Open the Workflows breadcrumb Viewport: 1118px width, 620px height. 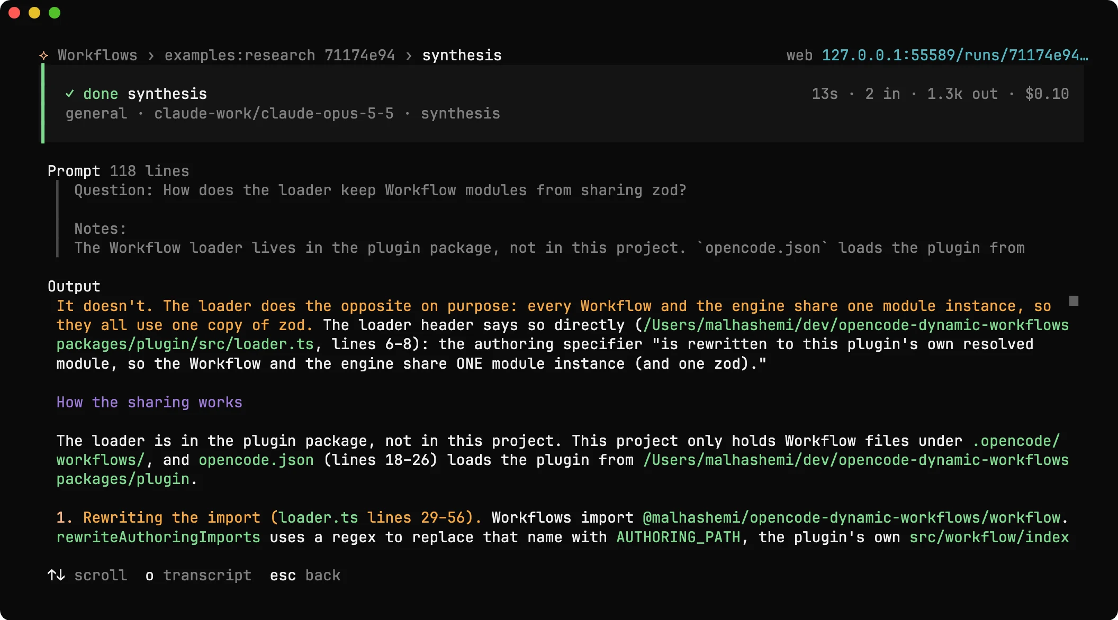point(97,56)
